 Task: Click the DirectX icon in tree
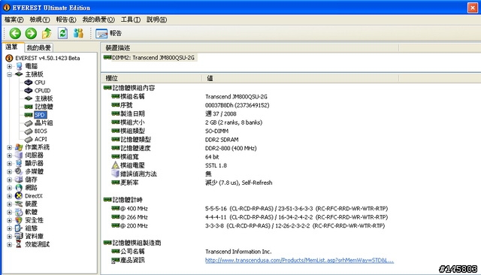19,196
